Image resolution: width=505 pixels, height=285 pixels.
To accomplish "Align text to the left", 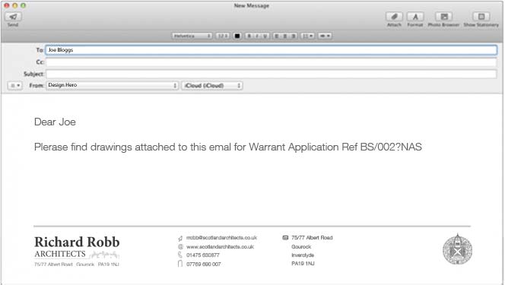I will pyautogui.click(x=277, y=36).
